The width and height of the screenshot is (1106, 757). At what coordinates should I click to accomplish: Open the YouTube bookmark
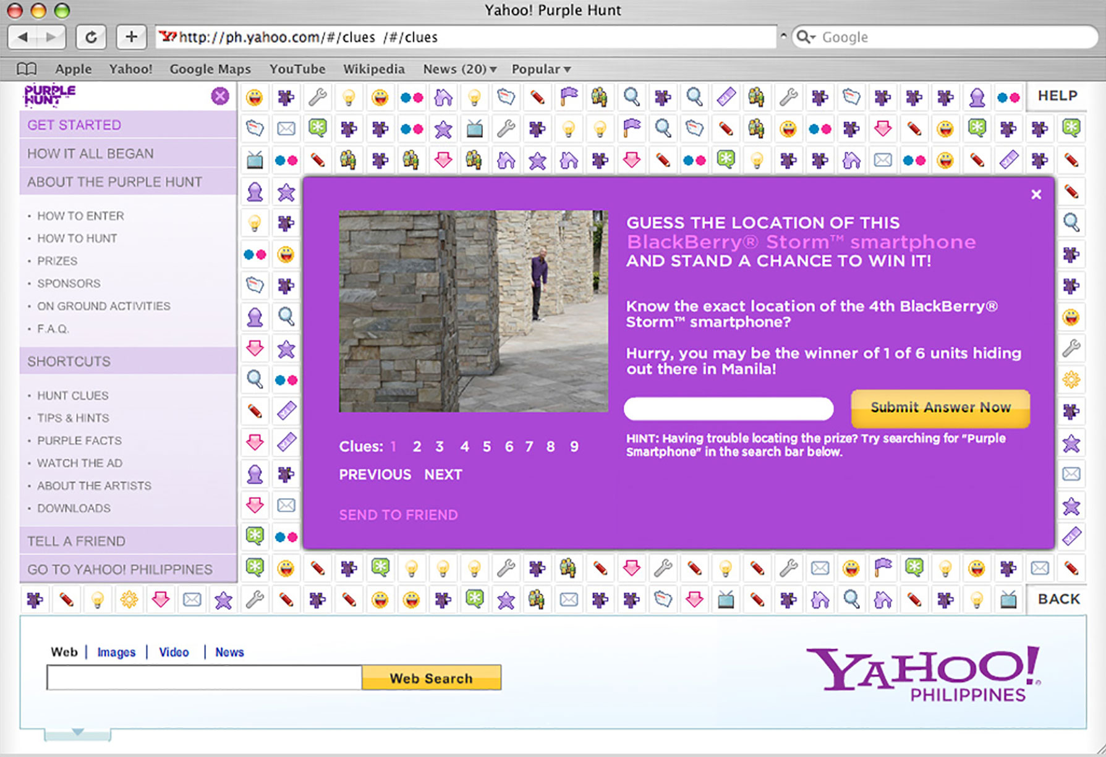(297, 69)
